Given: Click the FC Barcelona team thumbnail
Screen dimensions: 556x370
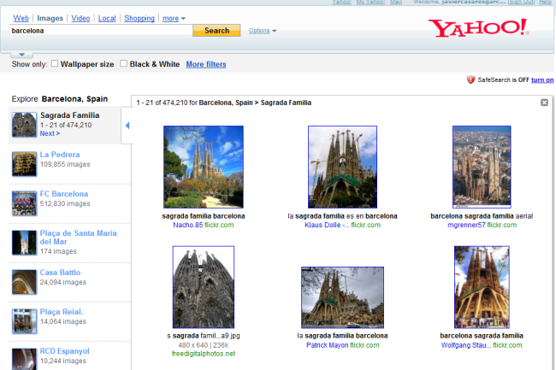Looking at the screenshot, I should (x=24, y=203).
